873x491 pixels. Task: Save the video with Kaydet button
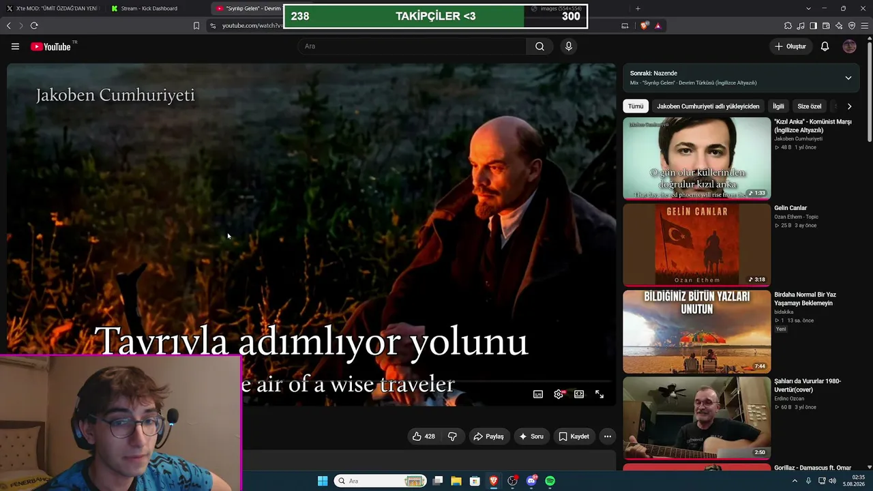[574, 436]
